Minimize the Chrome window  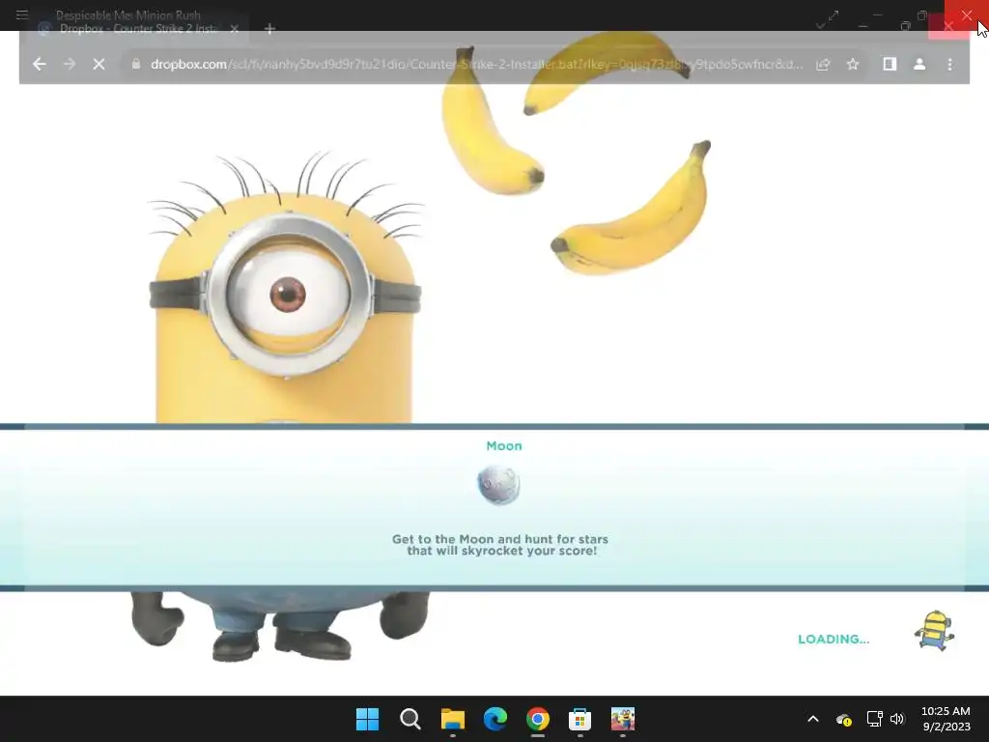click(862, 26)
